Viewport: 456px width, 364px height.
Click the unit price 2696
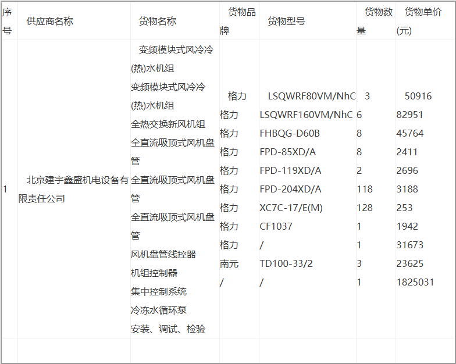click(x=407, y=171)
